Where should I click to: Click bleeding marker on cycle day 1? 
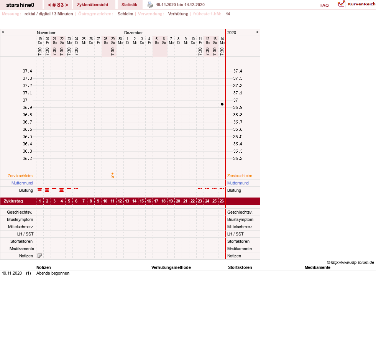click(x=40, y=189)
